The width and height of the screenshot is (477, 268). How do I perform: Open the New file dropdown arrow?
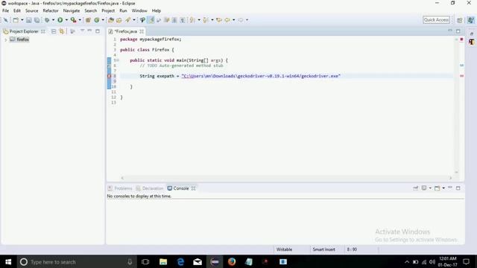tap(22, 20)
